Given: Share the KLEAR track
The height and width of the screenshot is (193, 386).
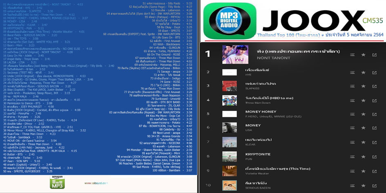Looking at the screenshot, I should click(375, 142).
